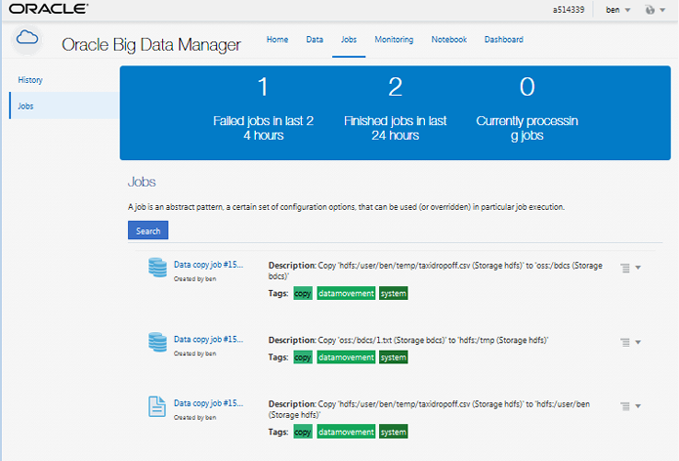
Task: Open menu lines icon for 1.txt copy job
Action: click(x=625, y=343)
